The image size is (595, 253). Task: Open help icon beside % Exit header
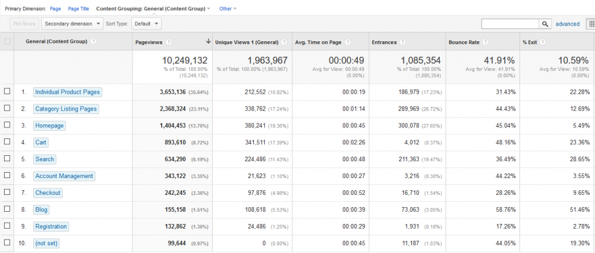point(543,42)
